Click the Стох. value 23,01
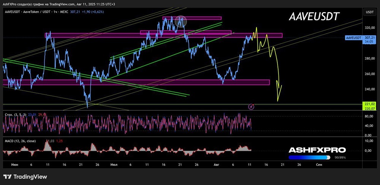The height and width of the screenshot is (185, 380). point(32,115)
